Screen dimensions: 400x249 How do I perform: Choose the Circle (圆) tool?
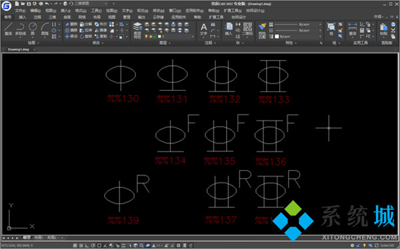coord(33,29)
